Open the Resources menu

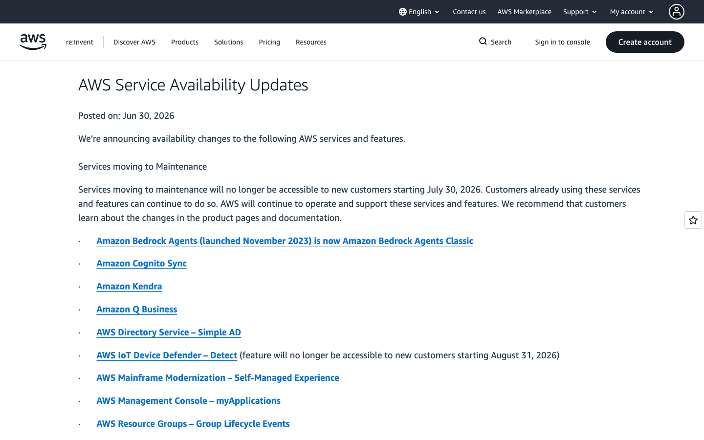[x=311, y=42]
